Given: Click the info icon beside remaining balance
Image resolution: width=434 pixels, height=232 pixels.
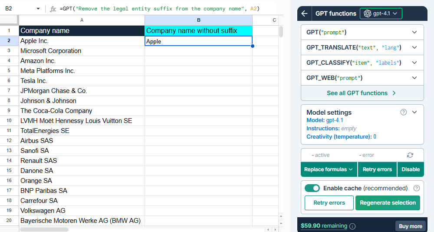Looking at the screenshot, I should point(352,226).
